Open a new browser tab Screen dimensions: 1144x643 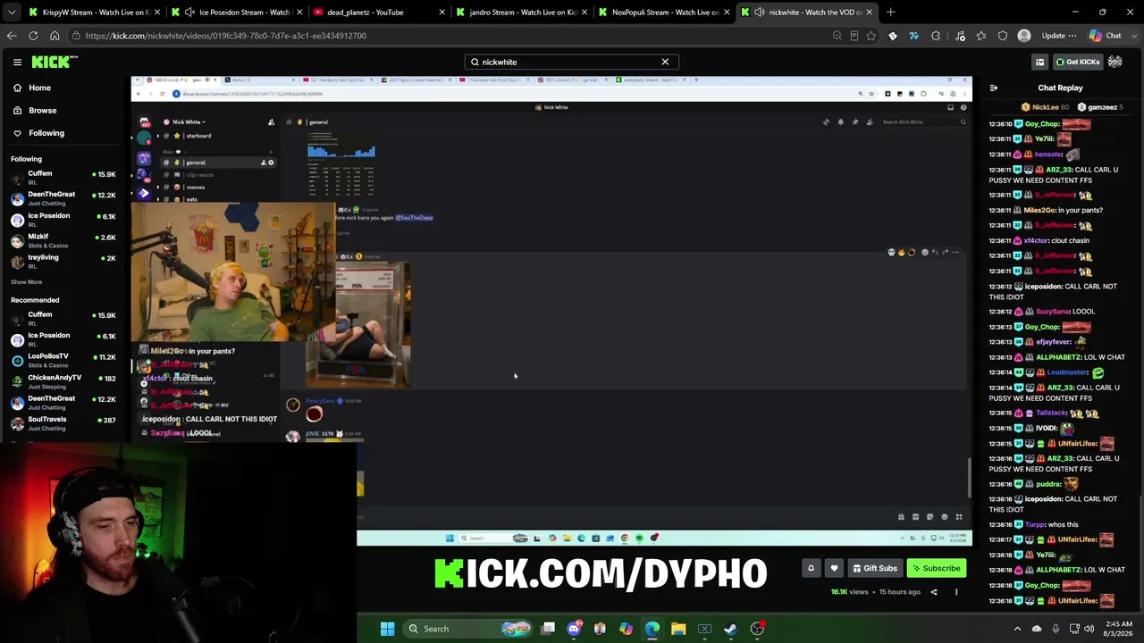[x=890, y=13]
